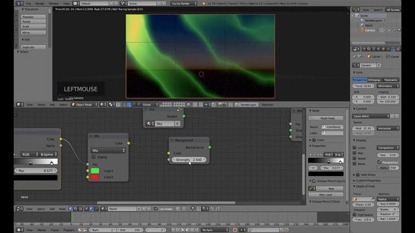This screenshot has height=233, width=415.
Task: Open the Radius aperture type dropdown
Action: click(388, 199)
